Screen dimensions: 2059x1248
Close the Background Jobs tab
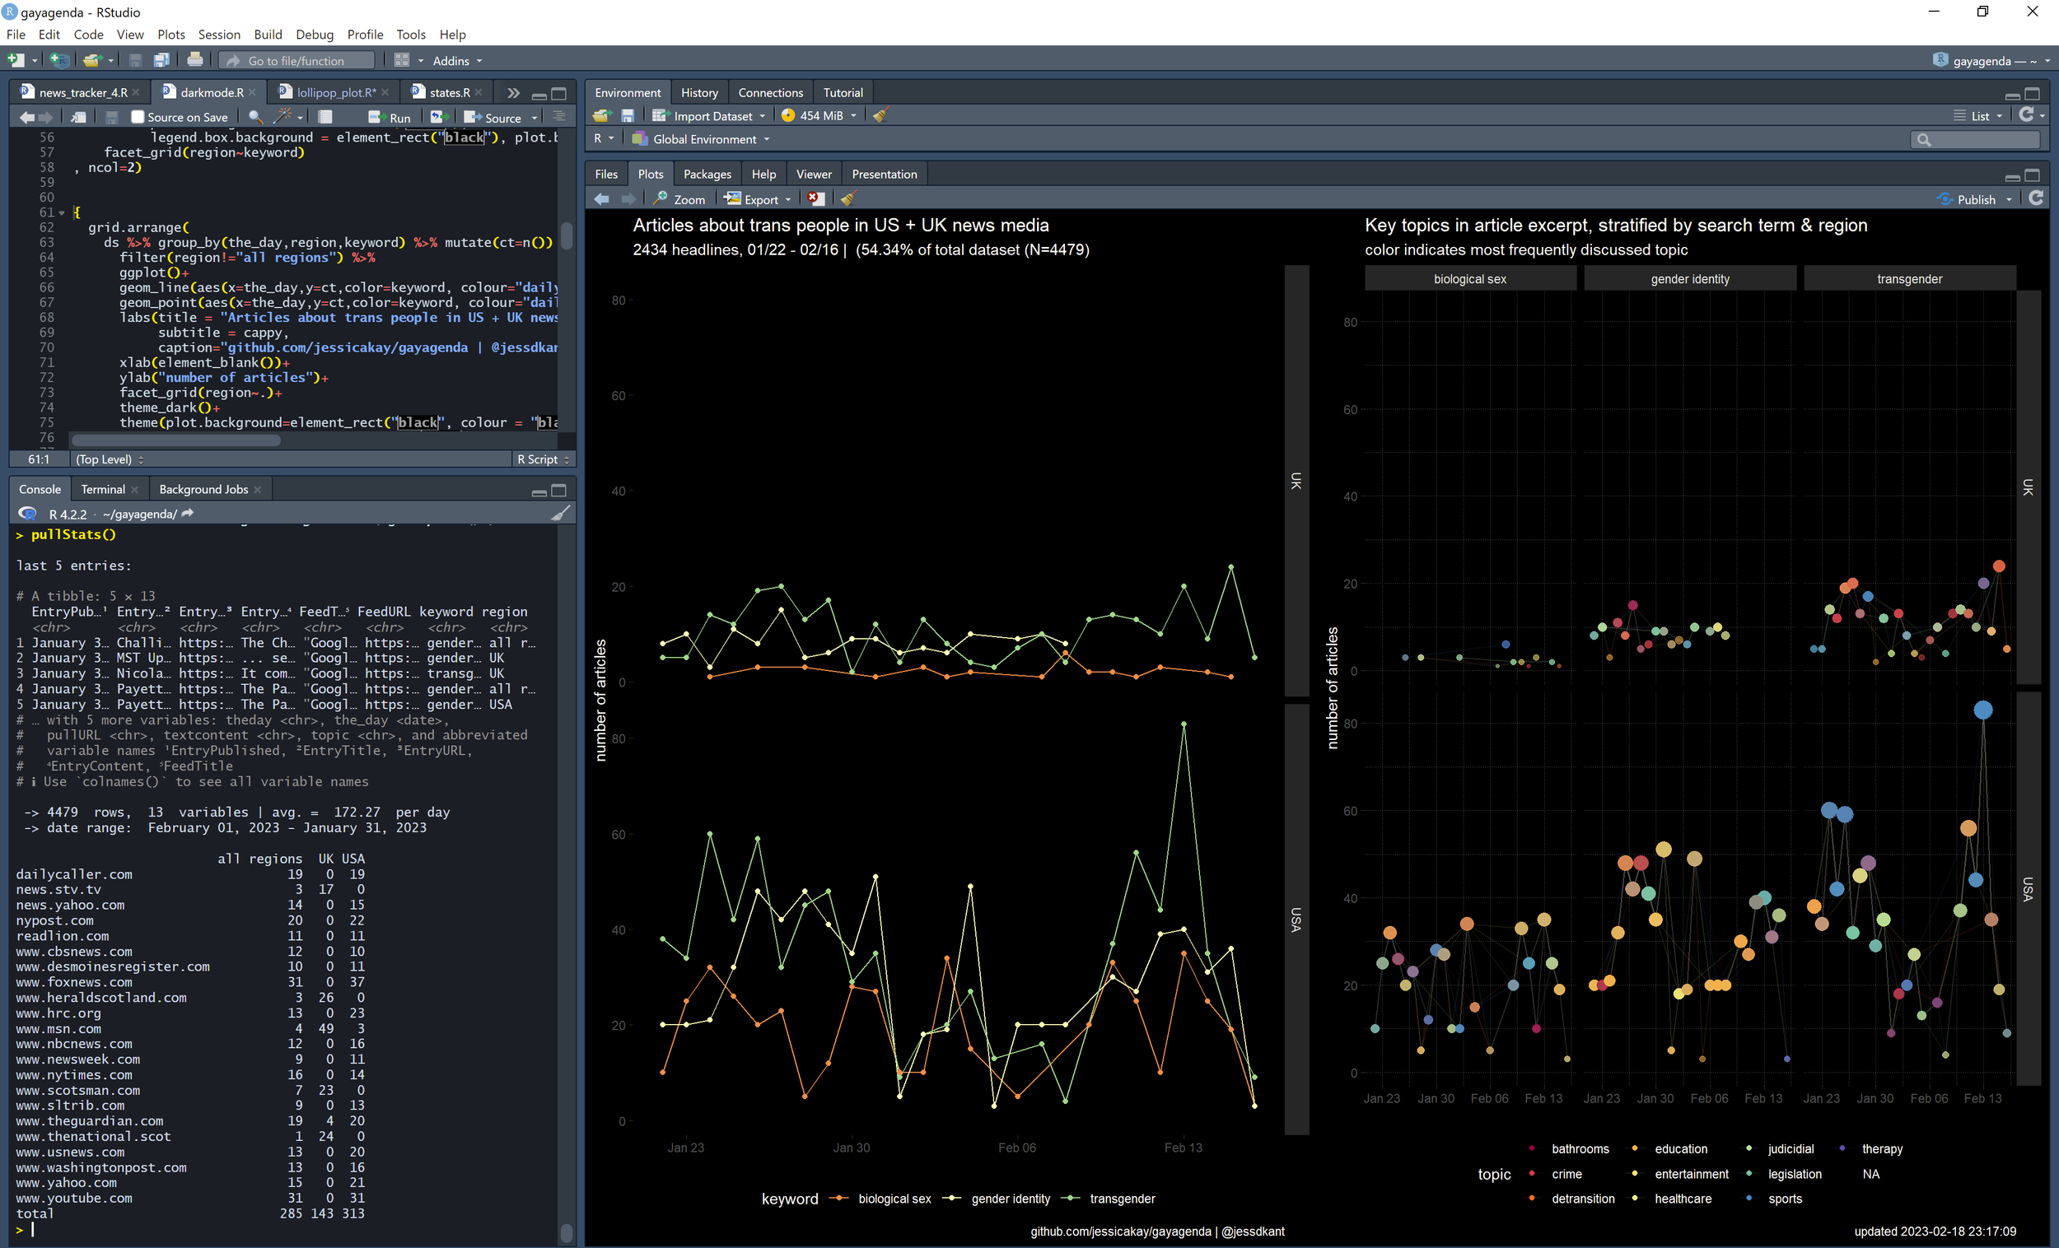257,490
